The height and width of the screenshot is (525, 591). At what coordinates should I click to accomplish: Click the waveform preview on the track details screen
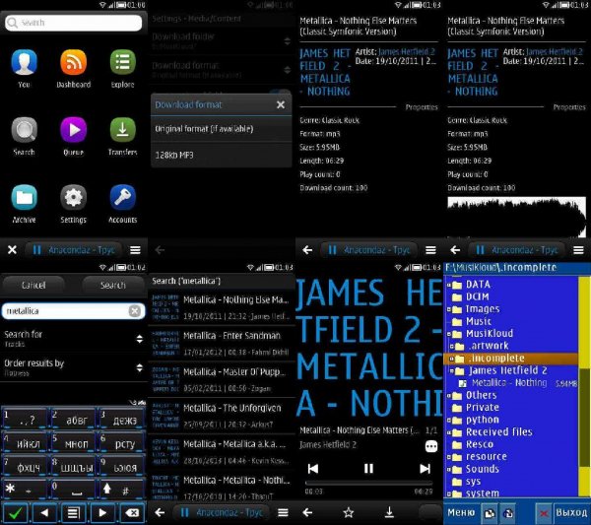pos(516,217)
